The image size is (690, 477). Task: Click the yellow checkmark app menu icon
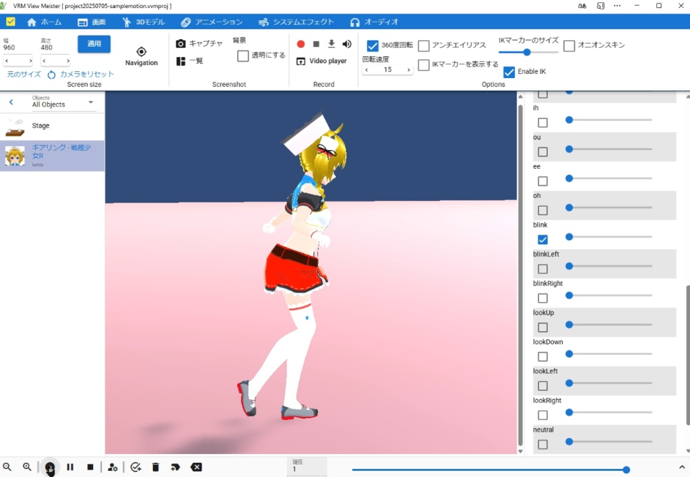pyautogui.click(x=11, y=22)
